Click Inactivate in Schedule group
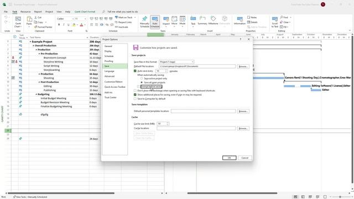Image resolution: width=354 pixels, height=199 pixels. 122,27
